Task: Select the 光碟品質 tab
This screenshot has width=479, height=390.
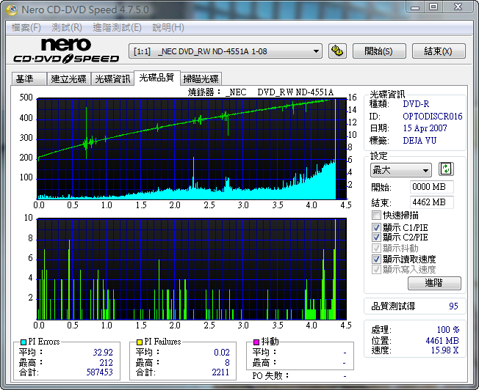Action: [x=156, y=78]
